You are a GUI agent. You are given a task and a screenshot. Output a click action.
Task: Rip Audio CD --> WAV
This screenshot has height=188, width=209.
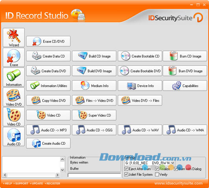(140, 130)
